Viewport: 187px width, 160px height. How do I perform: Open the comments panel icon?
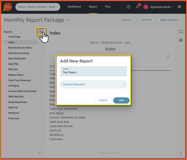(x=181, y=32)
